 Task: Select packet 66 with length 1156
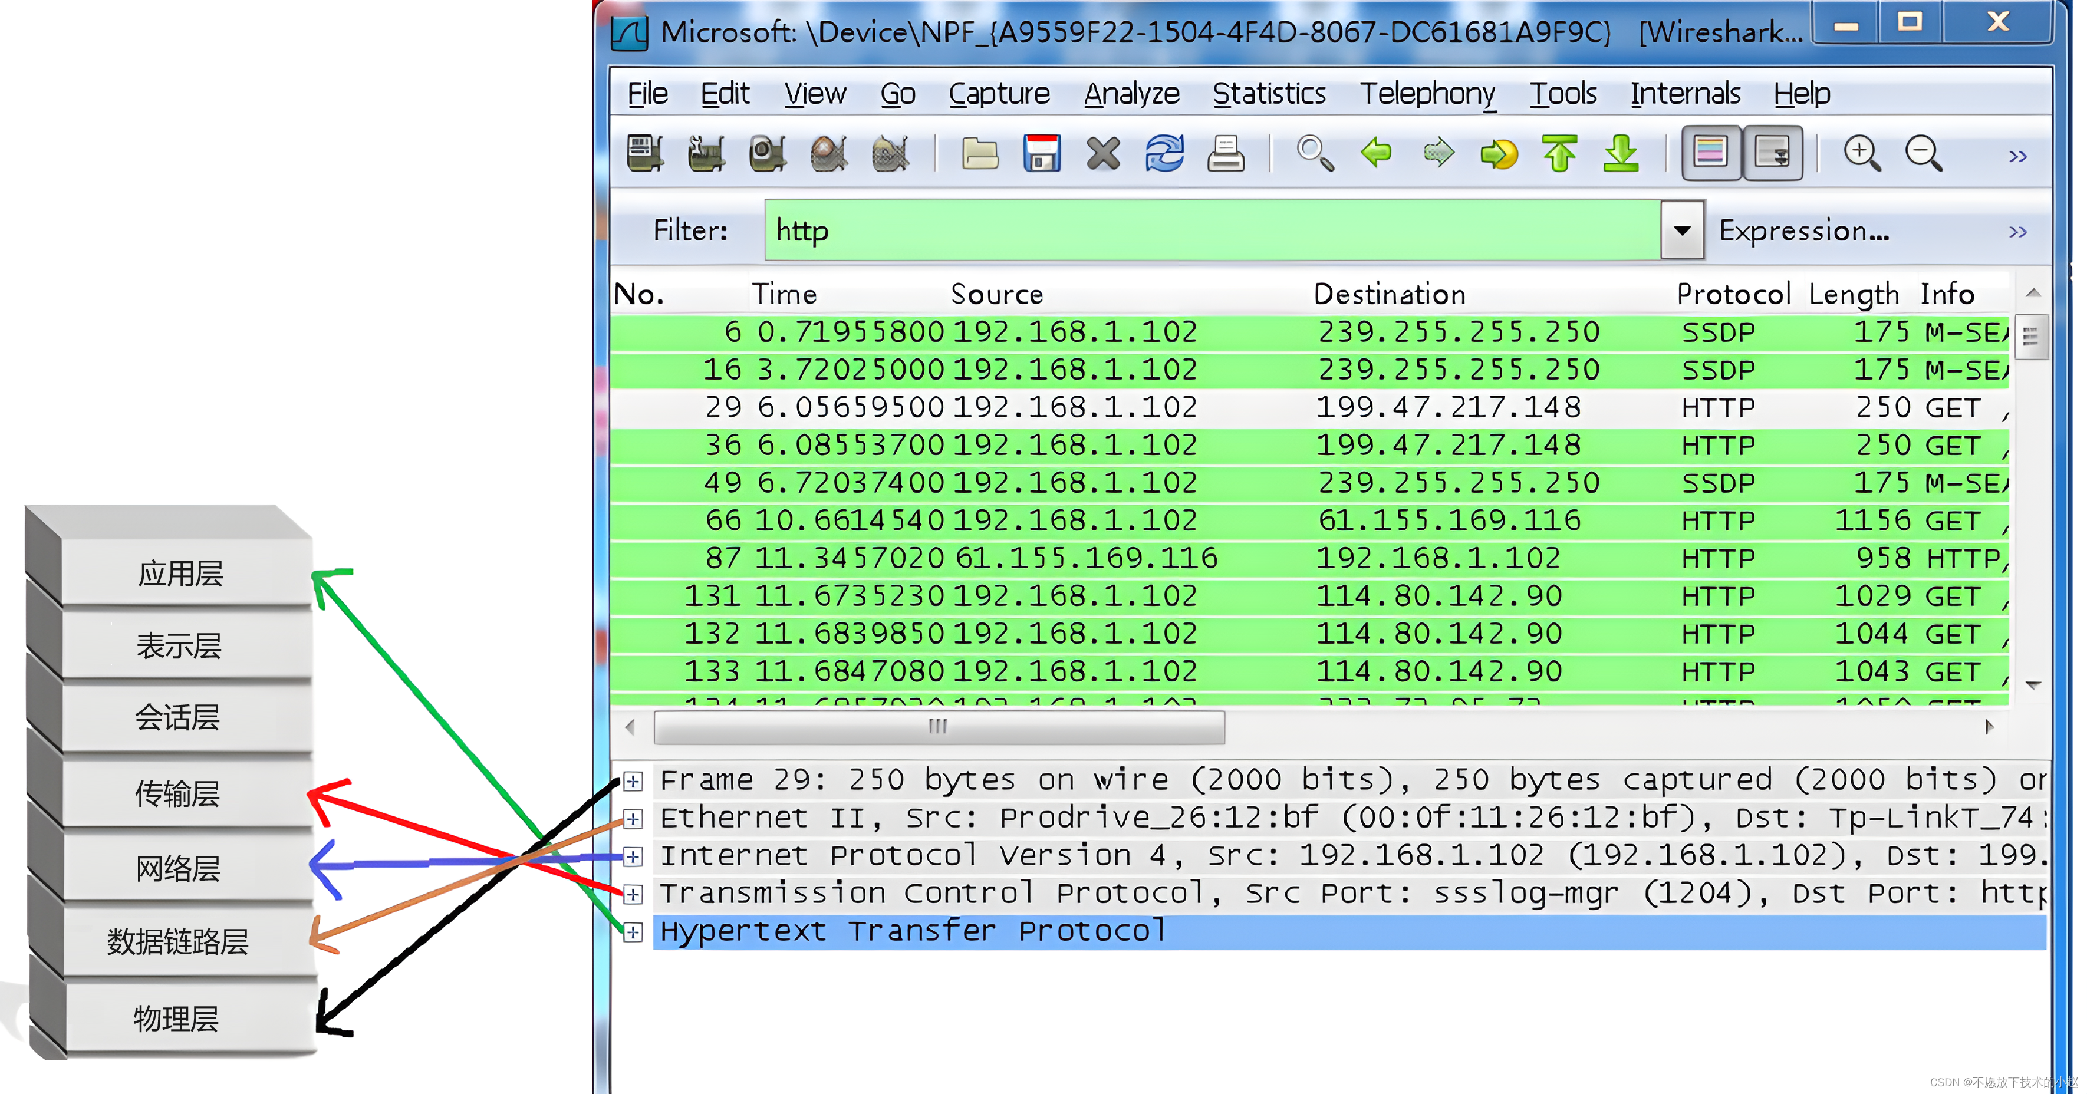coord(1310,520)
